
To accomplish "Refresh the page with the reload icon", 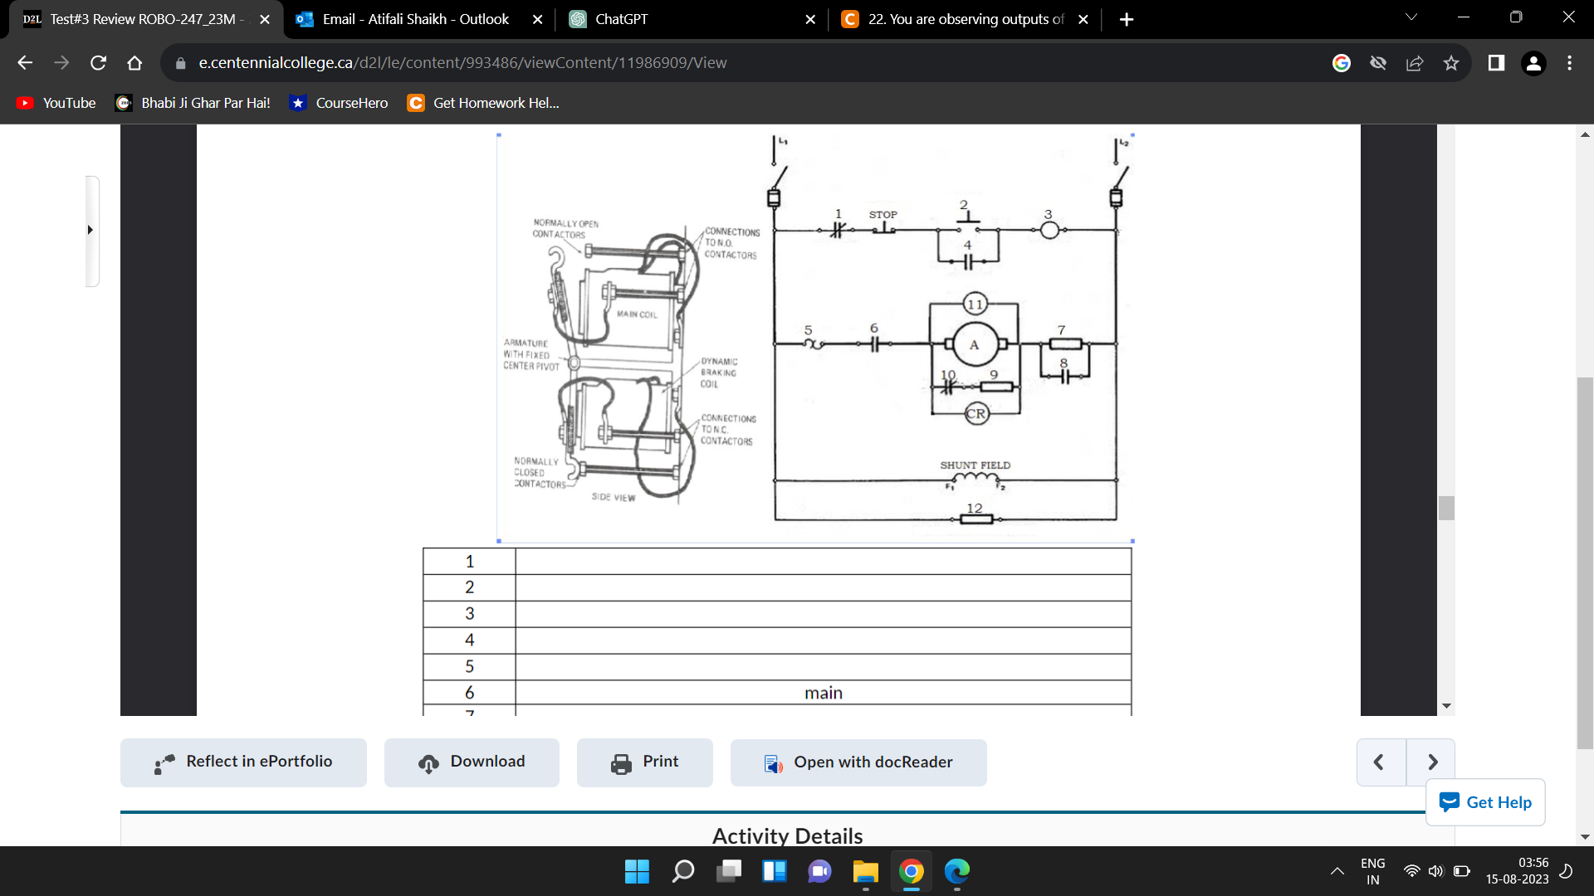I will coord(98,62).
